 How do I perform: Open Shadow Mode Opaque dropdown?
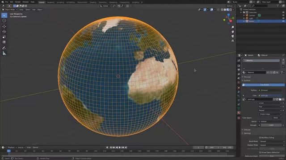click(x=272, y=145)
